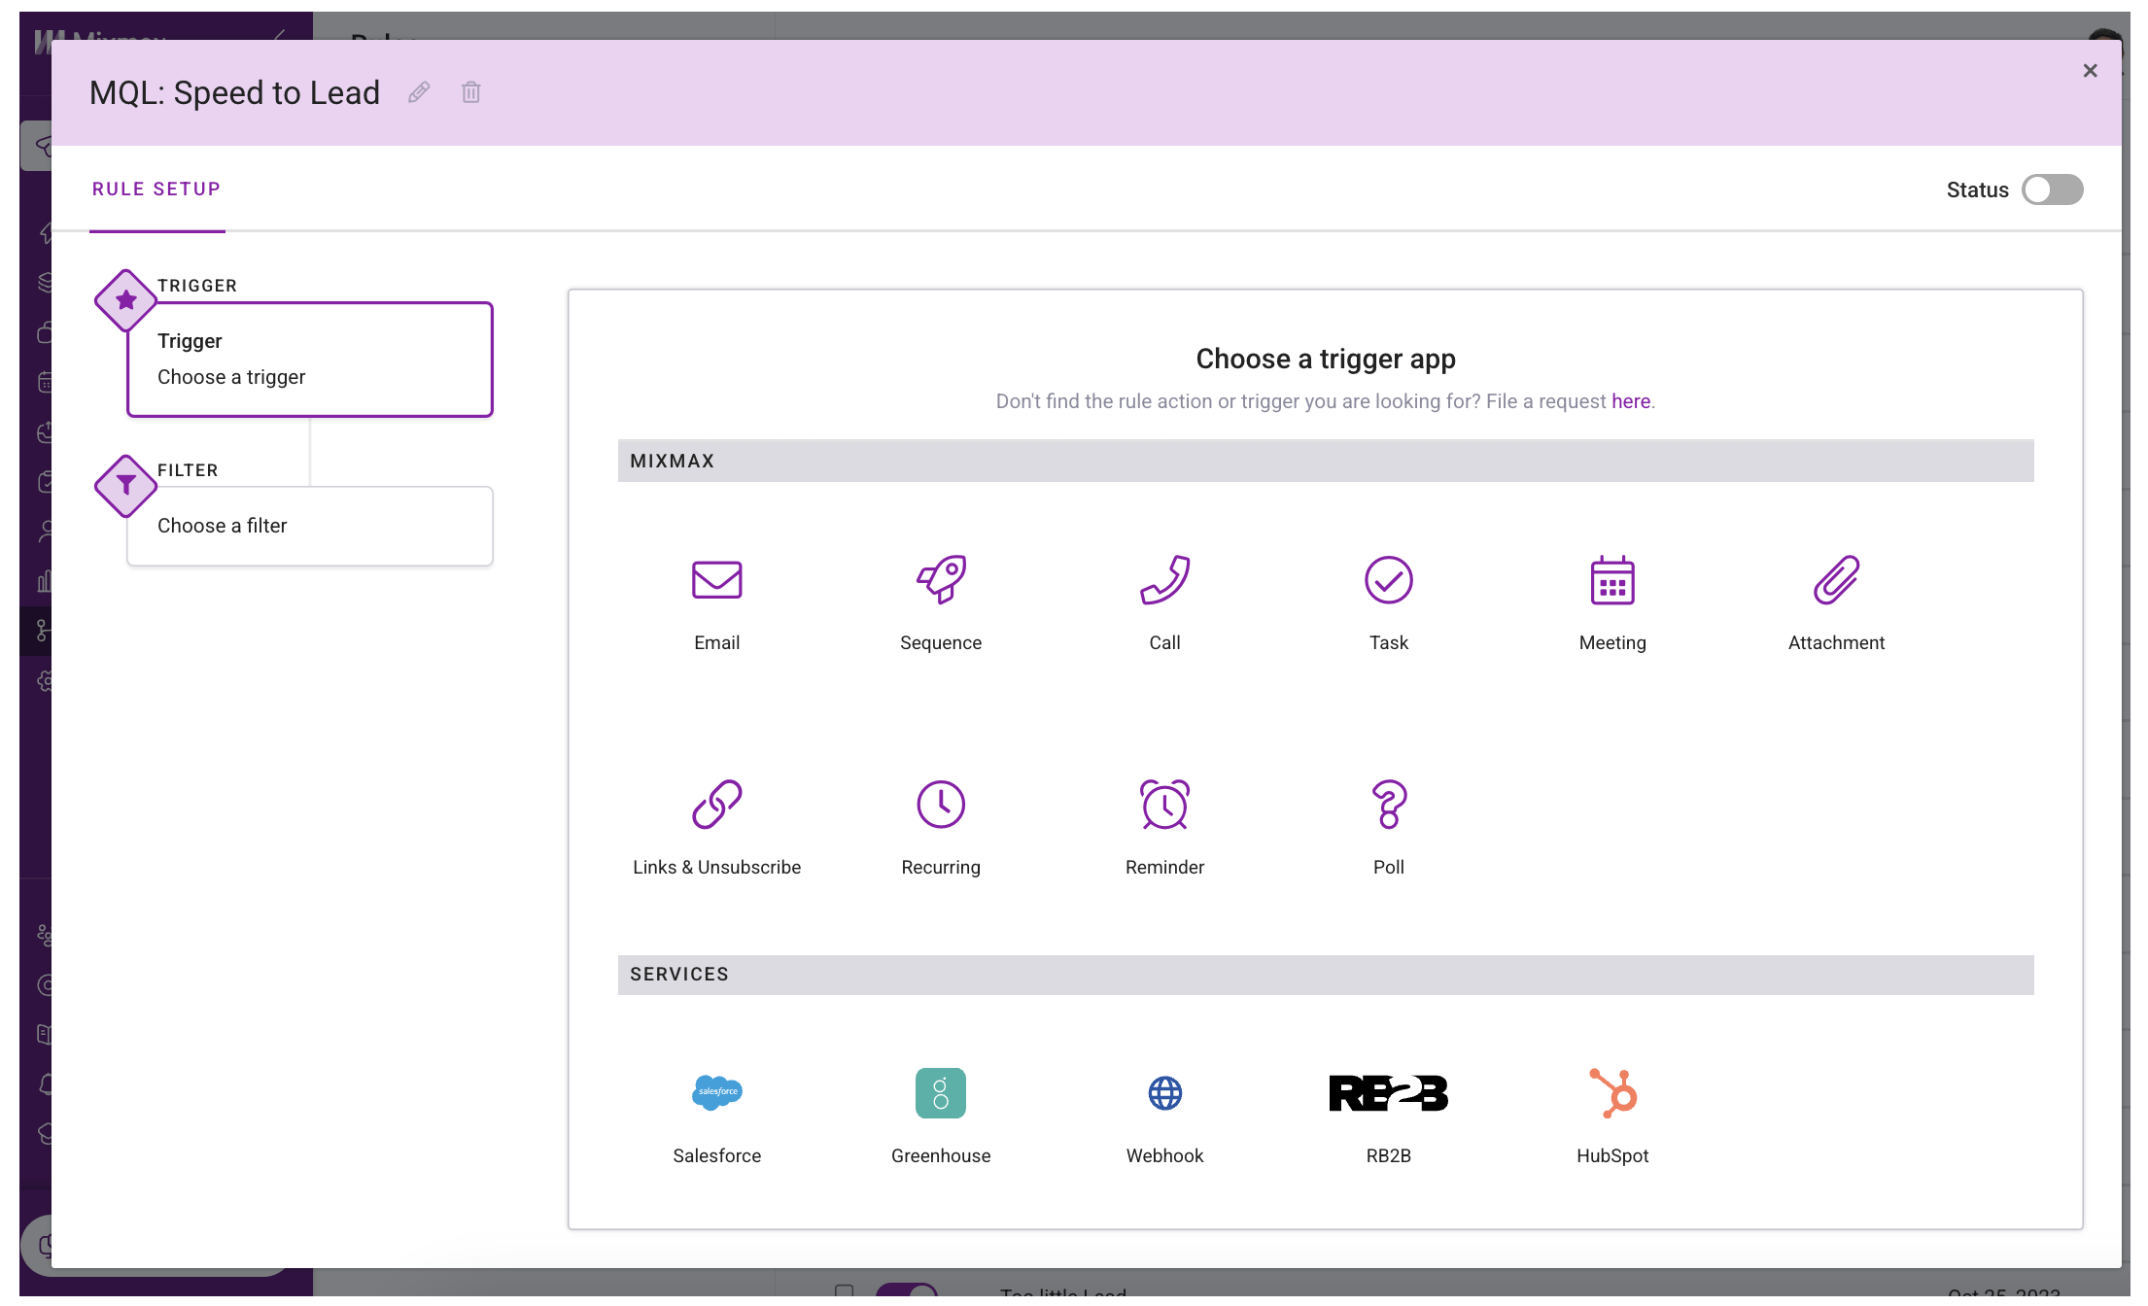This screenshot has height=1306, width=2148.
Task: Follow the 'here' request link
Action: (x=1630, y=401)
